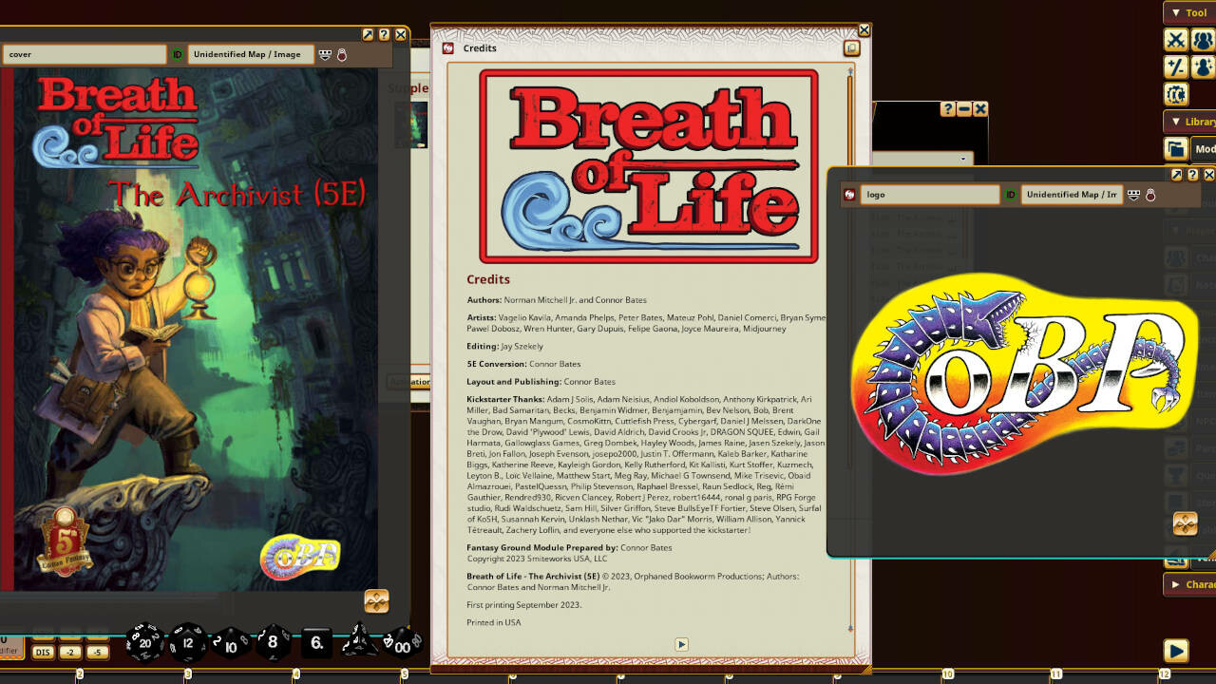Toggle the ID badge on the cover window
This screenshot has height=684, width=1216.
177,54
